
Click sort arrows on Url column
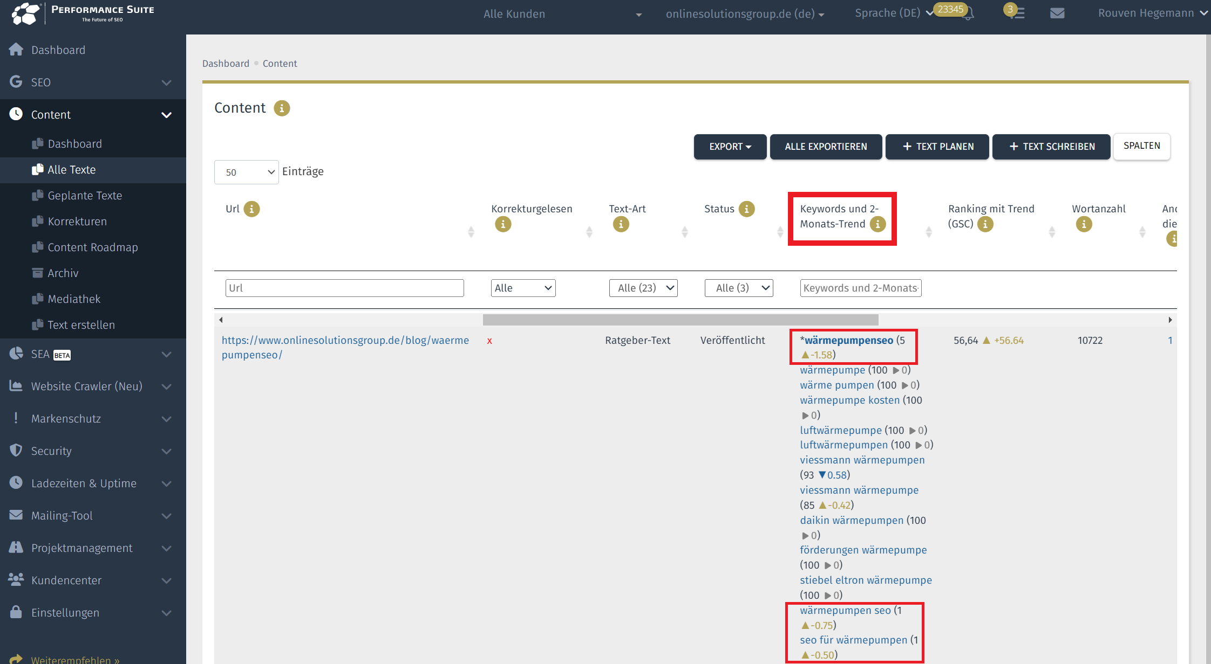471,232
